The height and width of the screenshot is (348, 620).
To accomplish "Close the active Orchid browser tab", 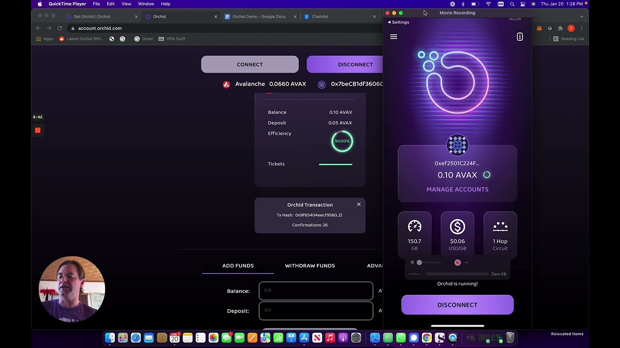I will coord(216,16).
